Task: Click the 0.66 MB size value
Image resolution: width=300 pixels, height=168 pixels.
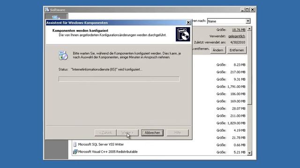Action: [x=240, y=145]
